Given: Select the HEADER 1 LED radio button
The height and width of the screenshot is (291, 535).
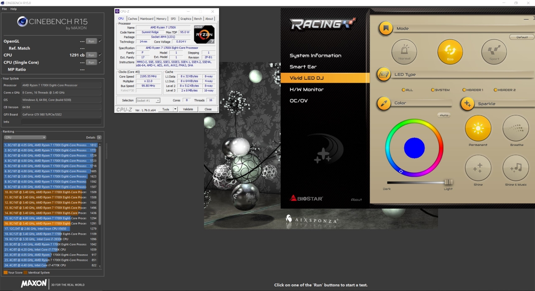Looking at the screenshot, I should 464,90.
